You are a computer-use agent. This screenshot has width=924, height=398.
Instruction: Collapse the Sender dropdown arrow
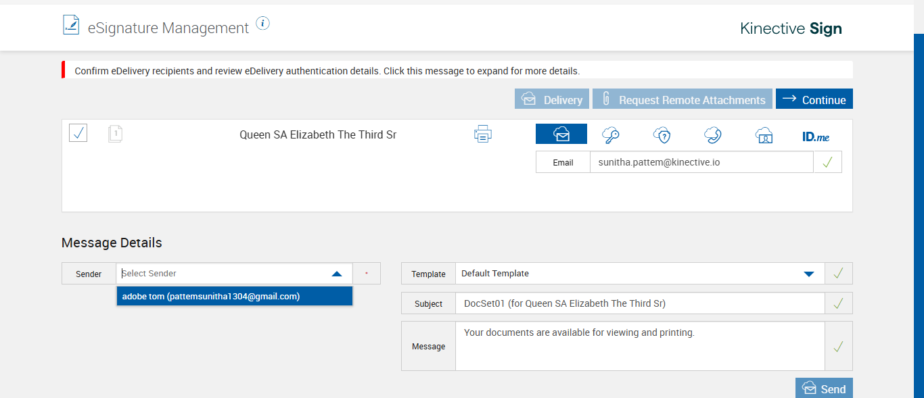click(x=337, y=274)
